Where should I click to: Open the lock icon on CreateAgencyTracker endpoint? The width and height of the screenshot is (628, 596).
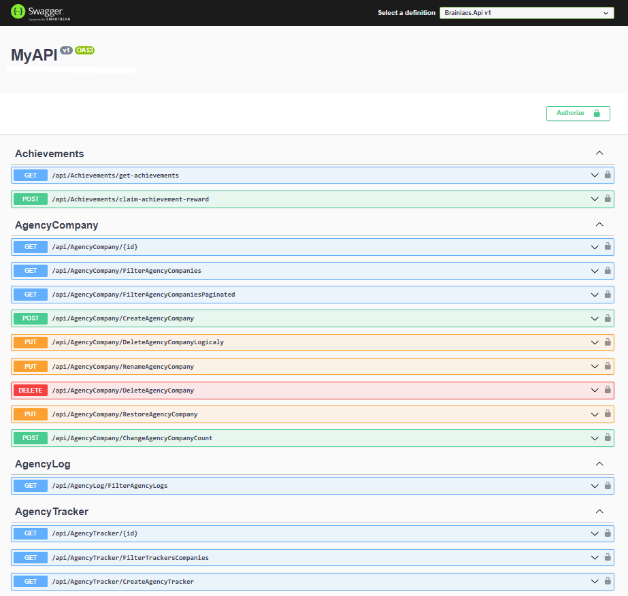coord(607,581)
